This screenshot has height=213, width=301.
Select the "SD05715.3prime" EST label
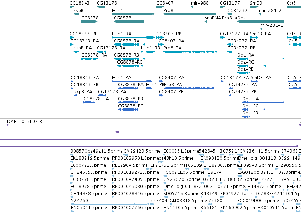(181, 194)
